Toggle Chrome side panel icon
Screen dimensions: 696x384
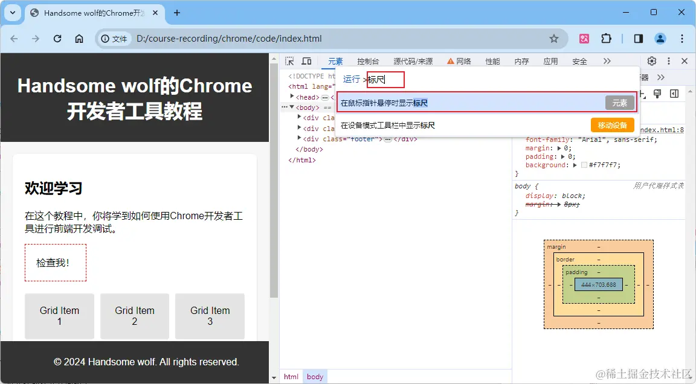pyautogui.click(x=638, y=39)
